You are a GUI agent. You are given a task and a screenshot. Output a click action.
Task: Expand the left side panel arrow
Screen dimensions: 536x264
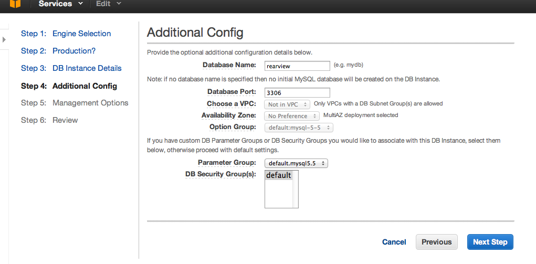point(4,39)
